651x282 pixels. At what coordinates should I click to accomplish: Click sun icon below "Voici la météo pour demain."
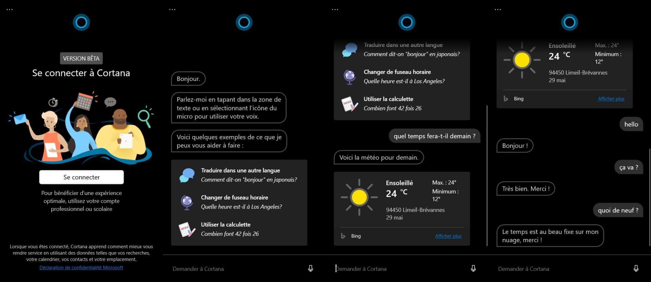click(x=359, y=197)
